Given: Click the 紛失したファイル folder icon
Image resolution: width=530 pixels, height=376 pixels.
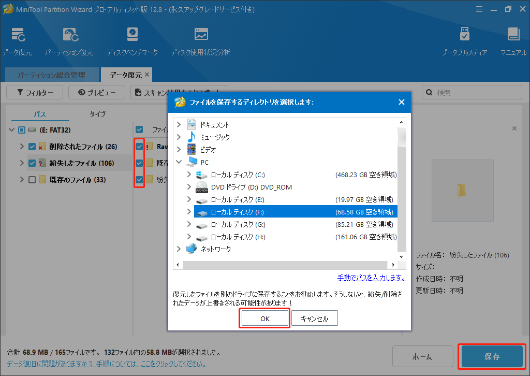Looking at the screenshot, I should click(42, 163).
